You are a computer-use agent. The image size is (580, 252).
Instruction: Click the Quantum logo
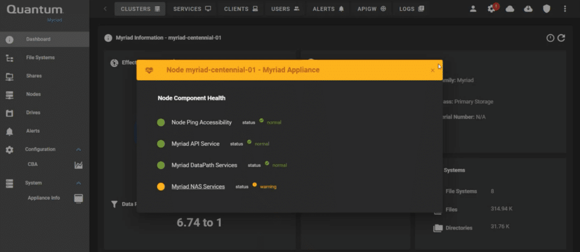(x=35, y=10)
